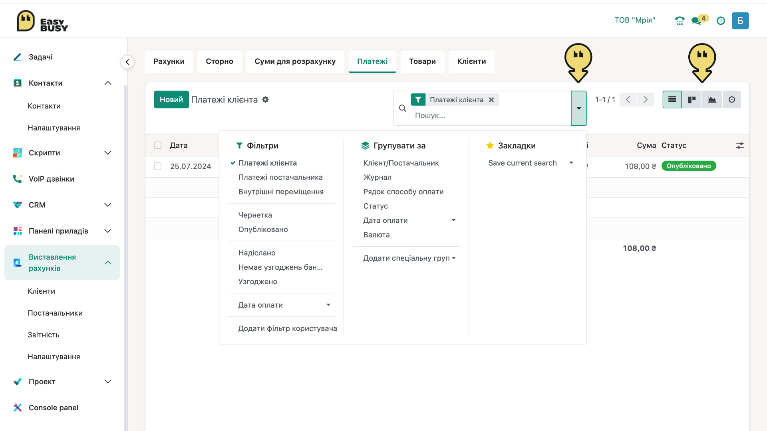Expand the Скрипти sidebar section
This screenshot has height=431, width=767.
[x=108, y=153]
